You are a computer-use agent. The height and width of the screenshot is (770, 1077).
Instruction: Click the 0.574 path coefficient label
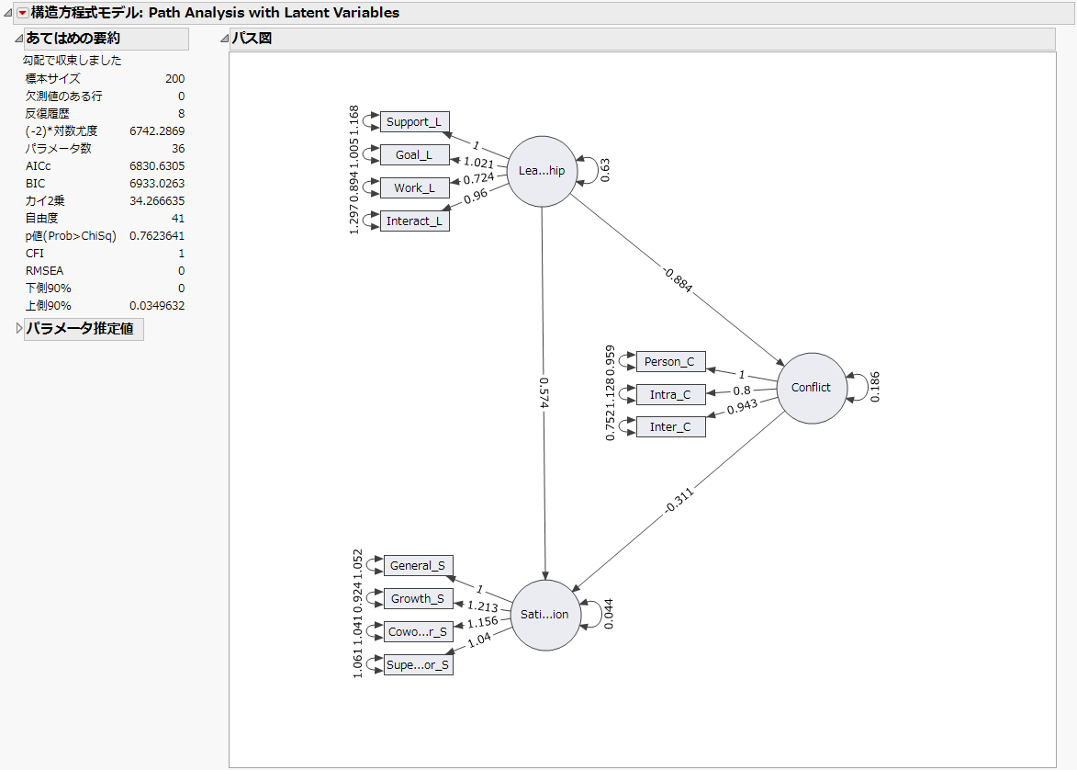pos(544,392)
